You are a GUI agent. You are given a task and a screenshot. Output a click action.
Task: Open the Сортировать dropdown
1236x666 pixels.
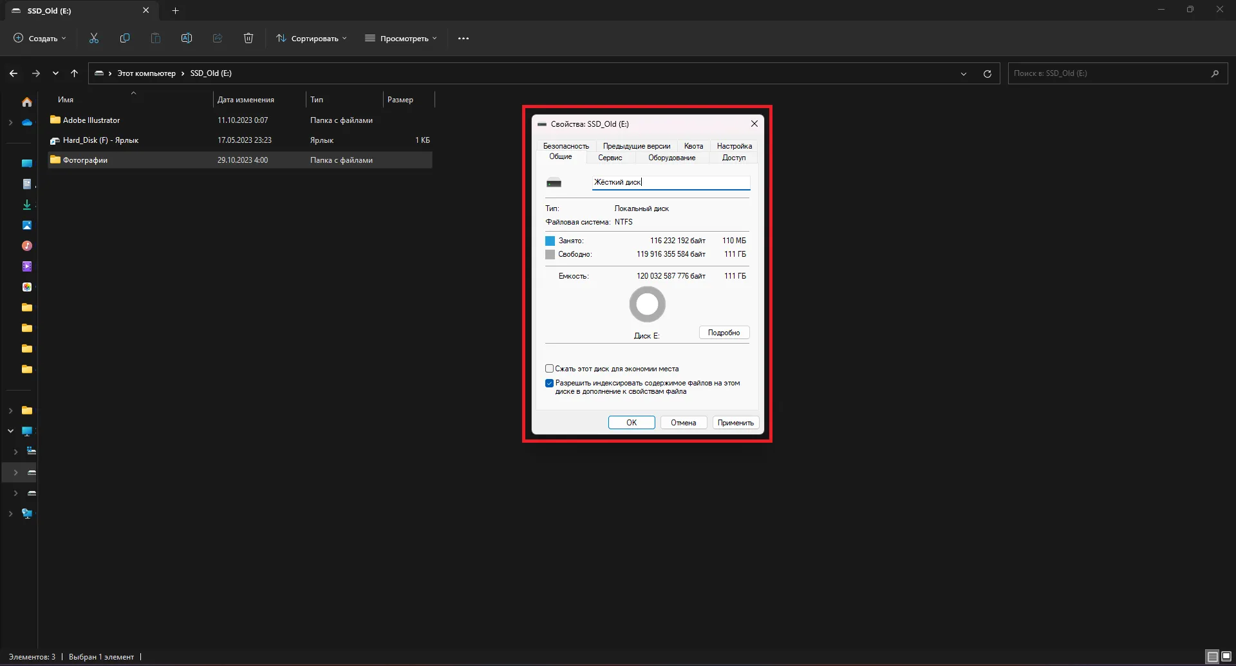(312, 39)
